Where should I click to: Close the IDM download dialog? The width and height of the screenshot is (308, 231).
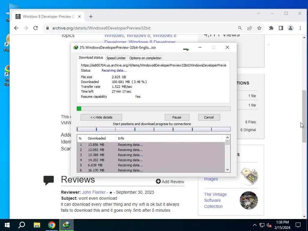(x=227, y=47)
